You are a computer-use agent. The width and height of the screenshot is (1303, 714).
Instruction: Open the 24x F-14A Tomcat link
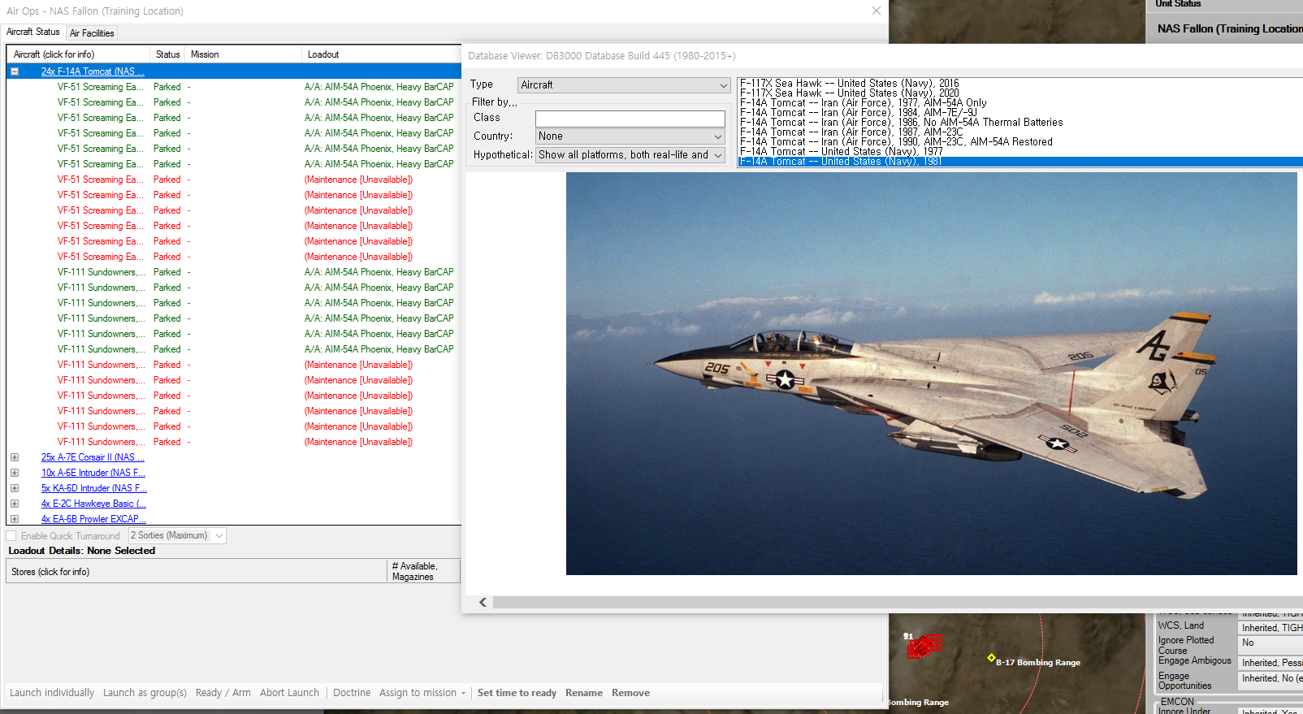[x=93, y=71]
